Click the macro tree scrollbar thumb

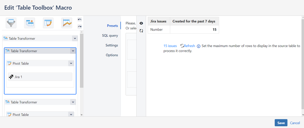point(82,61)
